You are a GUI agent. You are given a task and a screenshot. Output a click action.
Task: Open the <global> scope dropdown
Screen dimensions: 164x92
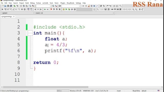(18, 13)
